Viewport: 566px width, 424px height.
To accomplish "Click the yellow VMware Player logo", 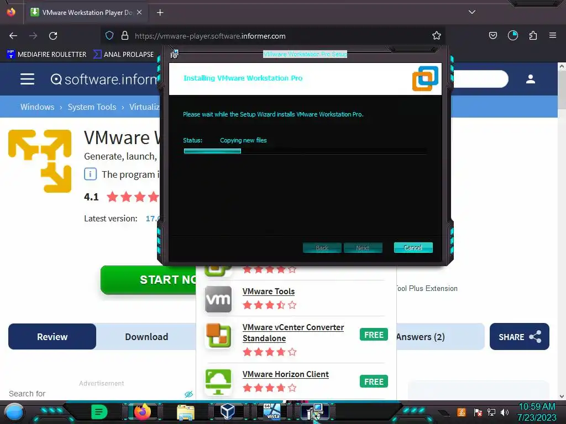I will coord(40,161).
